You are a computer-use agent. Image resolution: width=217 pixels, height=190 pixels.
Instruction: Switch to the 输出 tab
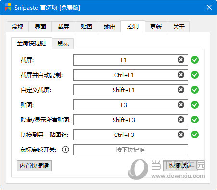pos(109,27)
